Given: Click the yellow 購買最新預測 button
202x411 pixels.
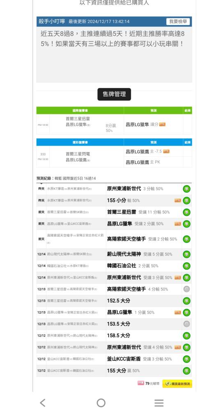Looking at the screenshot, I should (177, 383).
